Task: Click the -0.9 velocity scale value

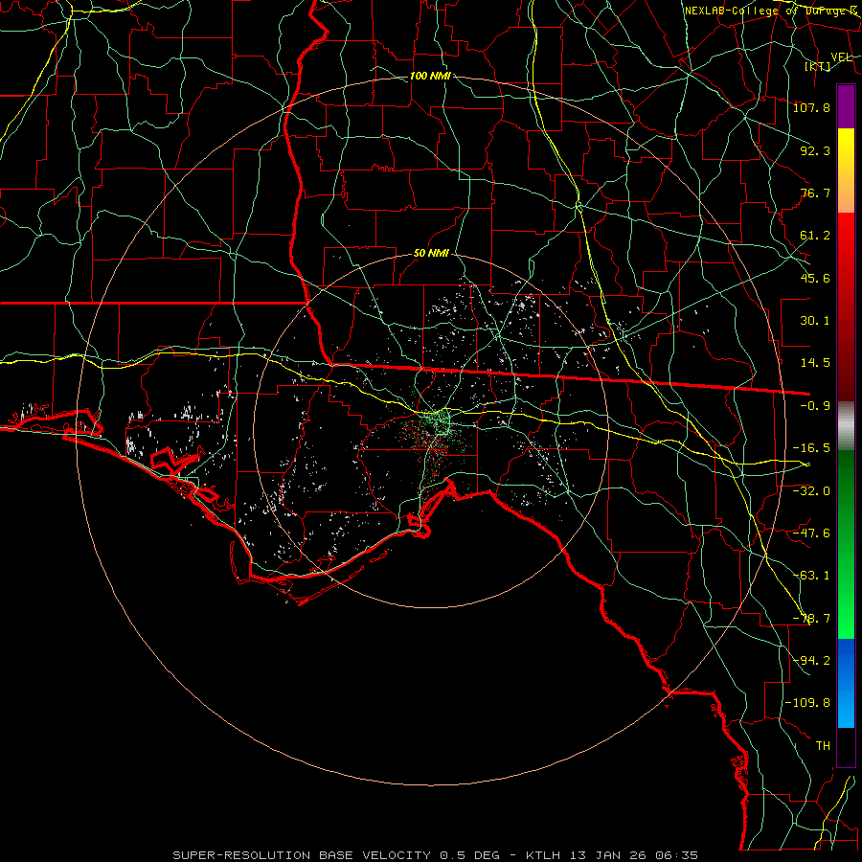Action: [815, 406]
